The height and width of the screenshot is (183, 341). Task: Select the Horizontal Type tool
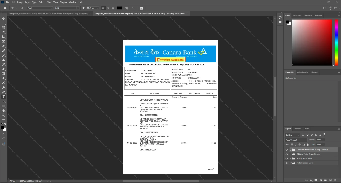[x=4, y=97]
